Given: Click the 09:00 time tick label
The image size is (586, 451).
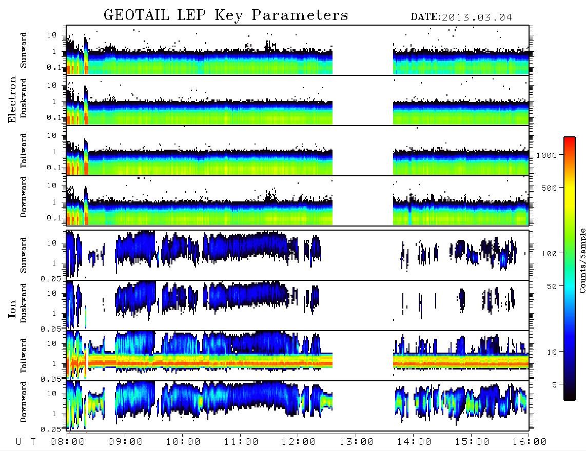Looking at the screenshot, I should coord(126,442).
